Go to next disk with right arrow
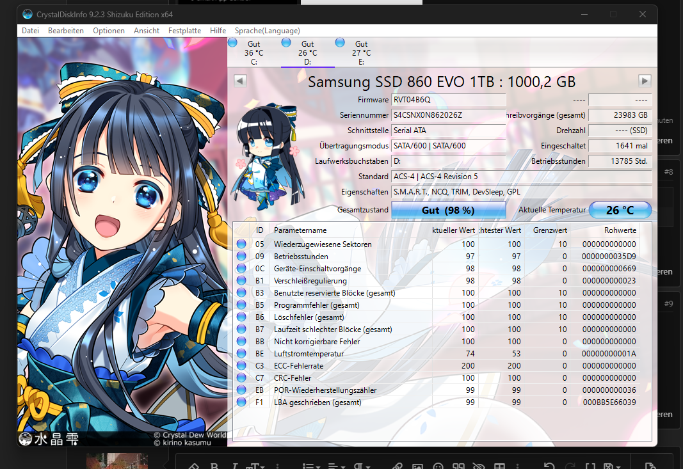683x469 pixels. coord(645,81)
